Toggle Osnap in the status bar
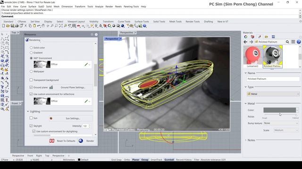The image size is (302, 169). pyautogui.click(x=145, y=160)
